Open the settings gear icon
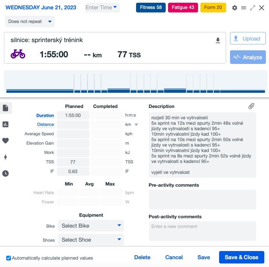Image resolution: width=269 pixels, height=267 pixels. pyautogui.click(x=235, y=8)
